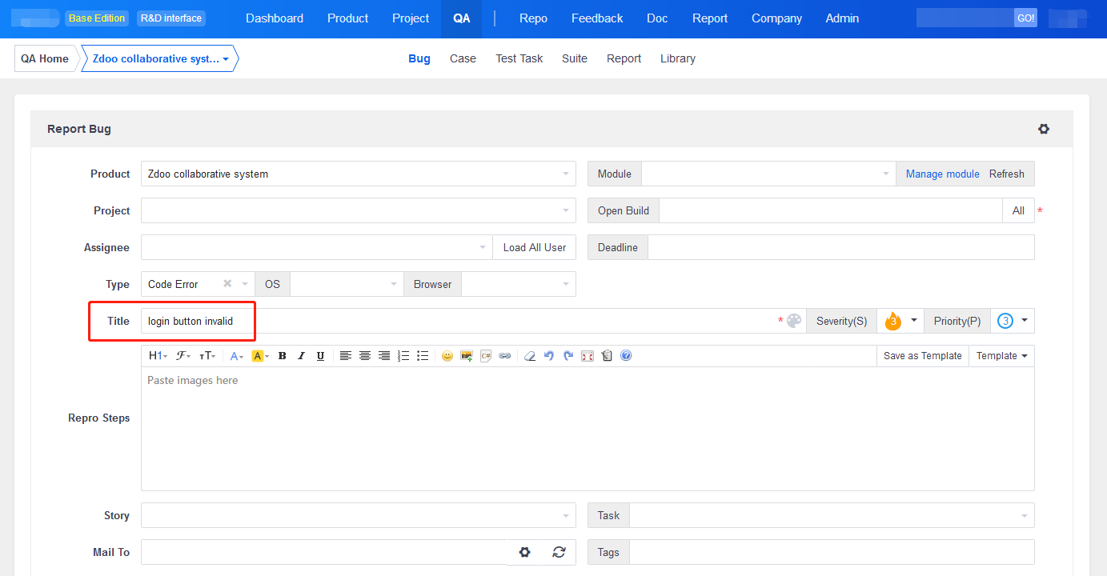
Task: Toggle italic formatting in the editor toolbar
Action: tap(302, 356)
